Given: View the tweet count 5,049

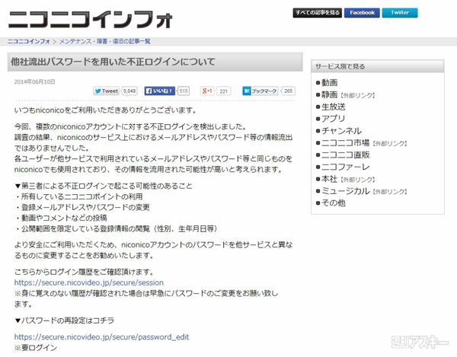Looking at the screenshot, I should 129,91.
